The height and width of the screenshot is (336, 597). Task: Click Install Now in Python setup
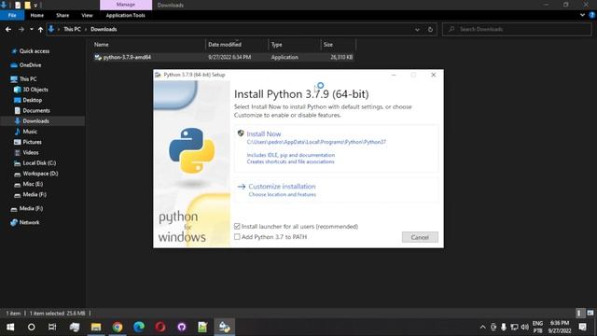(x=263, y=133)
